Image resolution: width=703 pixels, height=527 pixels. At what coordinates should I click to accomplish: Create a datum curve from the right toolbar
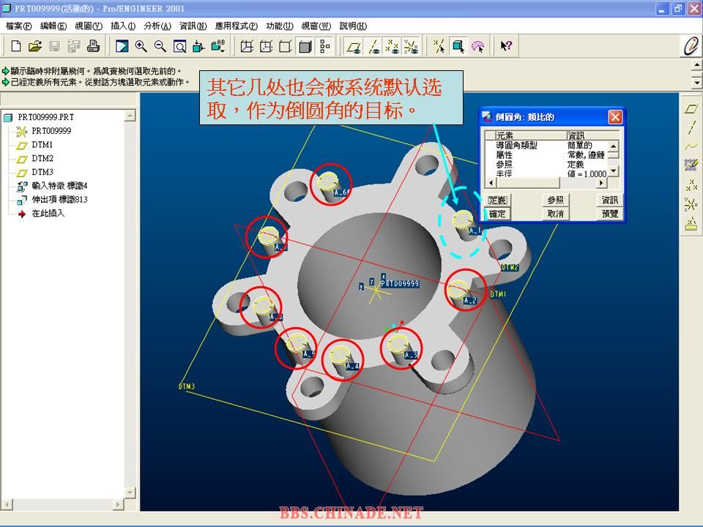coord(691,146)
